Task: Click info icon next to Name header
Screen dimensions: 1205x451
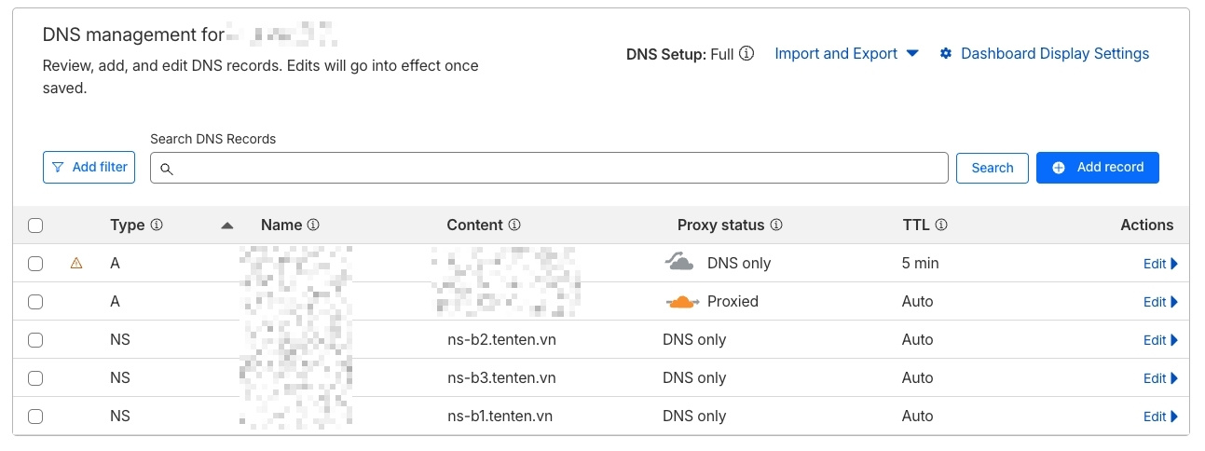Action: tap(313, 225)
